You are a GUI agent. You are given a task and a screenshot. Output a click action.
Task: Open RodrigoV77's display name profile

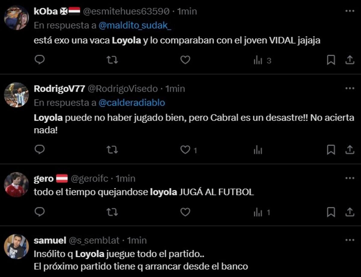click(59, 89)
